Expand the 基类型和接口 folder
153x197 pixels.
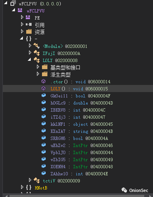click(38, 67)
